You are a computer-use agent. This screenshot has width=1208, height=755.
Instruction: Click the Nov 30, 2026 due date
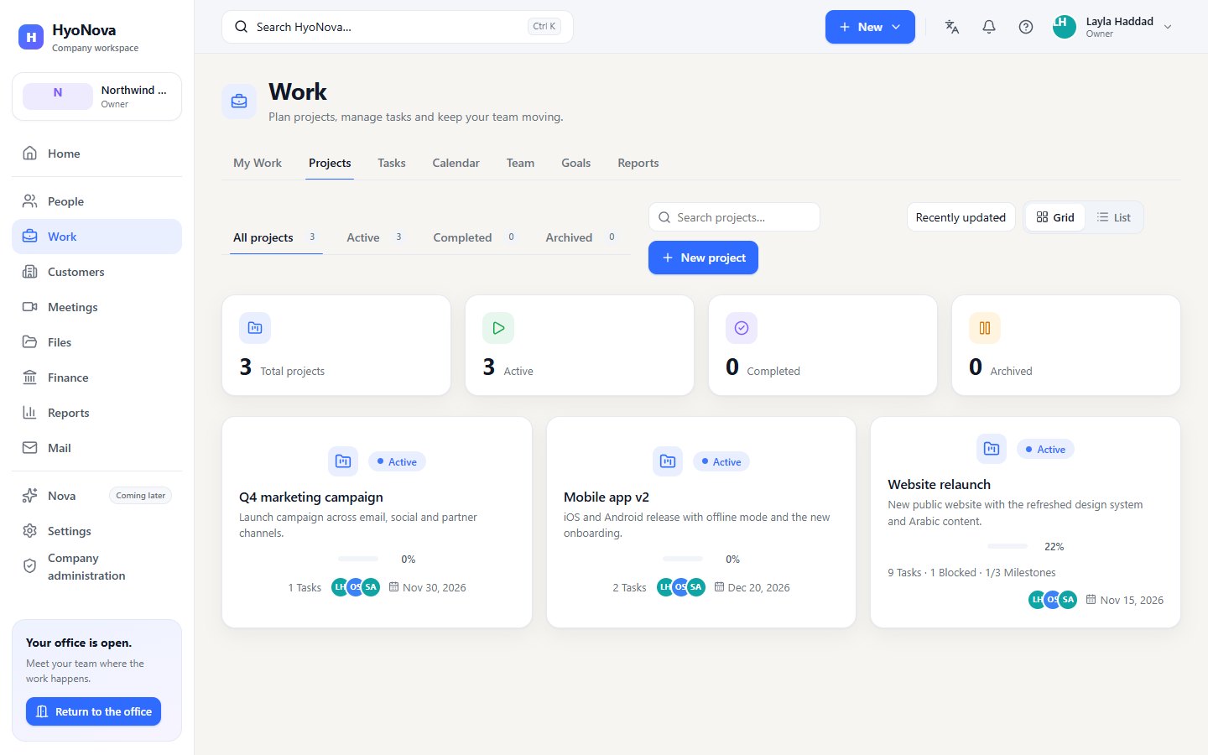point(427,587)
